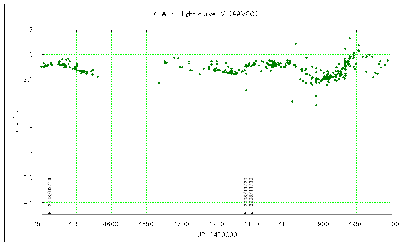
Task: Click the 5000 x-axis tick label
Action: (392, 224)
